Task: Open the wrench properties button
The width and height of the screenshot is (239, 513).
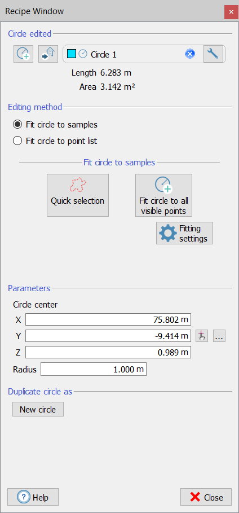Action: (213, 54)
